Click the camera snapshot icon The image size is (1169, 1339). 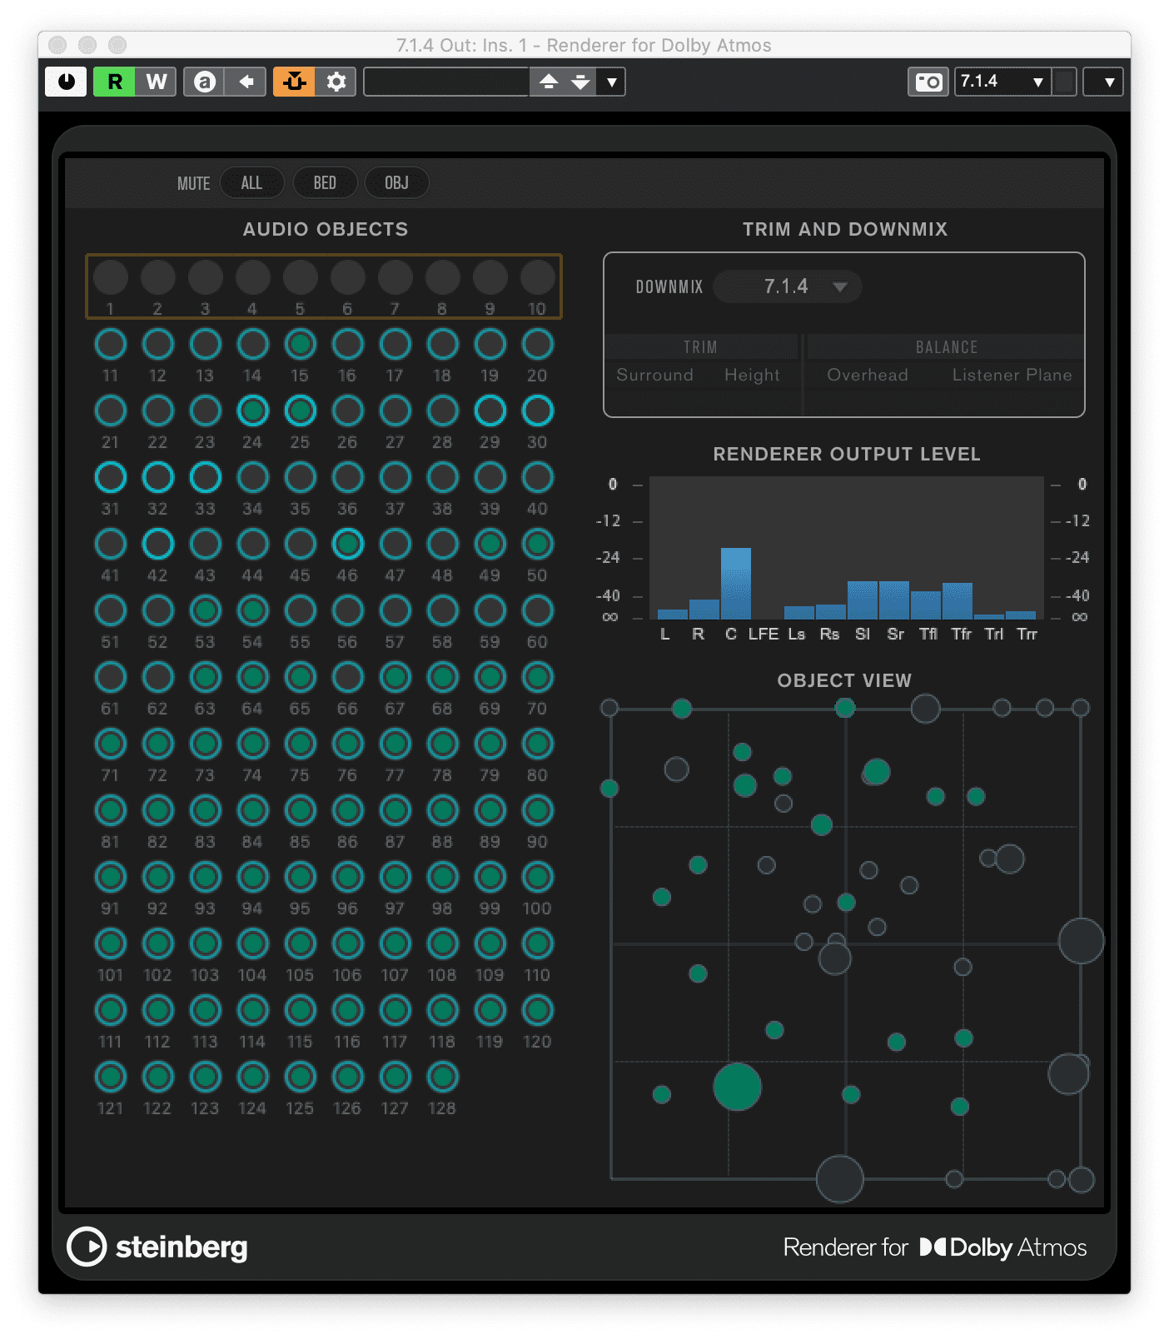[x=928, y=82]
